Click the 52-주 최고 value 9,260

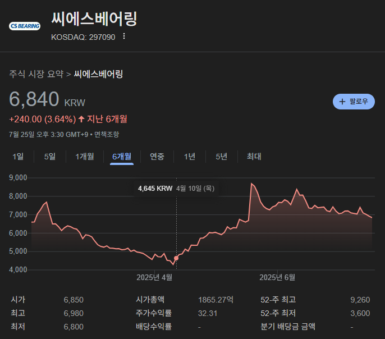point(360,300)
